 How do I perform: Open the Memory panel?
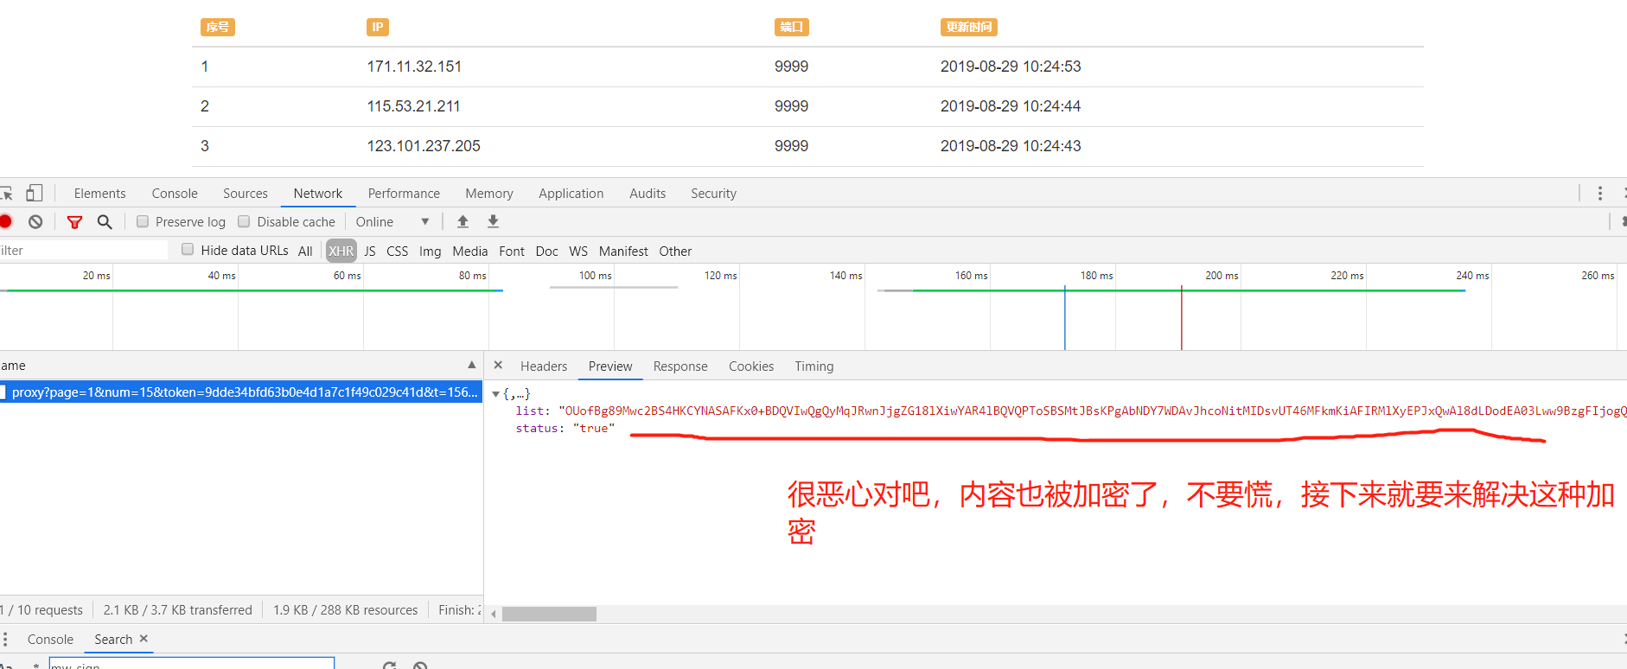pos(489,194)
